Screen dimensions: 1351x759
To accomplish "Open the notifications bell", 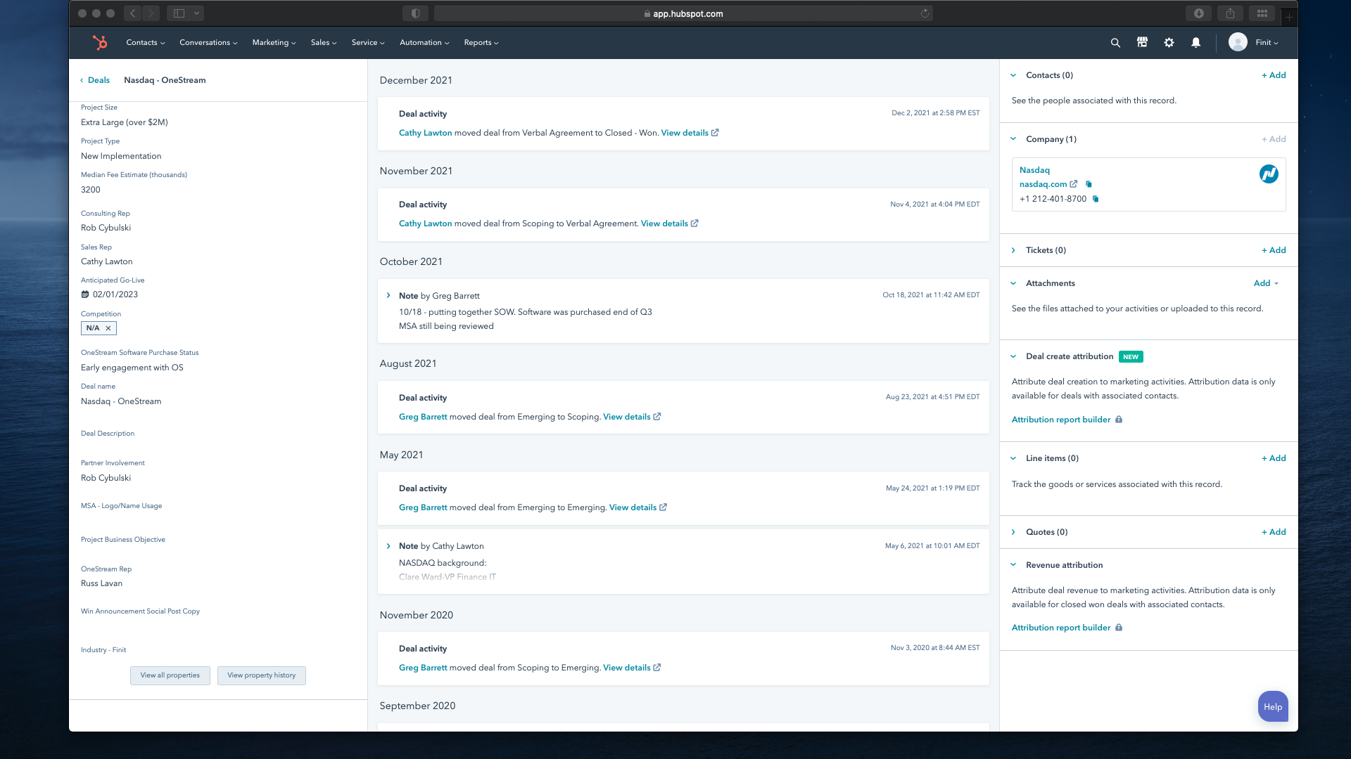I will click(x=1195, y=43).
